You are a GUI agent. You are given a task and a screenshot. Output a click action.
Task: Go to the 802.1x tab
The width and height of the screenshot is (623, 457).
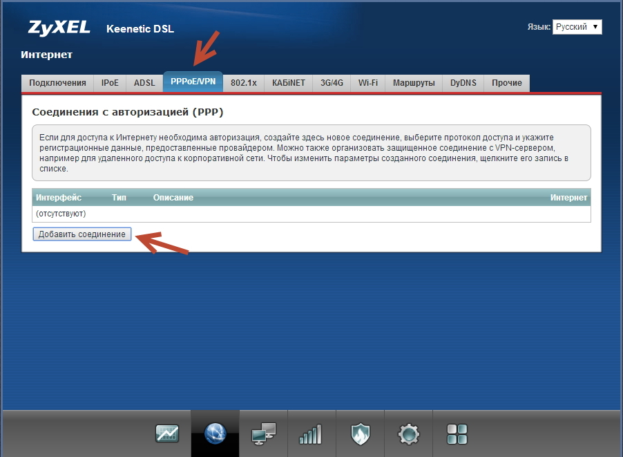243,83
